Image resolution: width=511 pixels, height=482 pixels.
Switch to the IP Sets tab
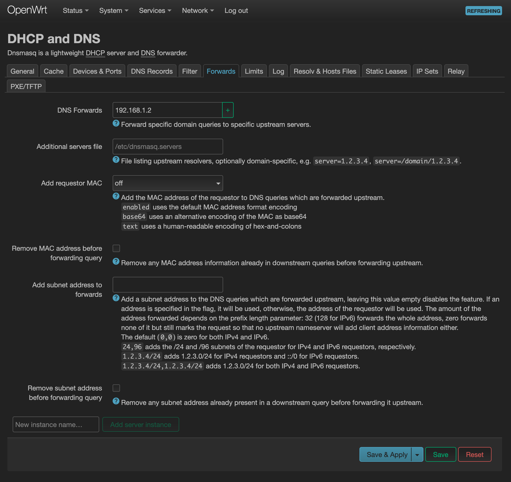click(x=427, y=71)
